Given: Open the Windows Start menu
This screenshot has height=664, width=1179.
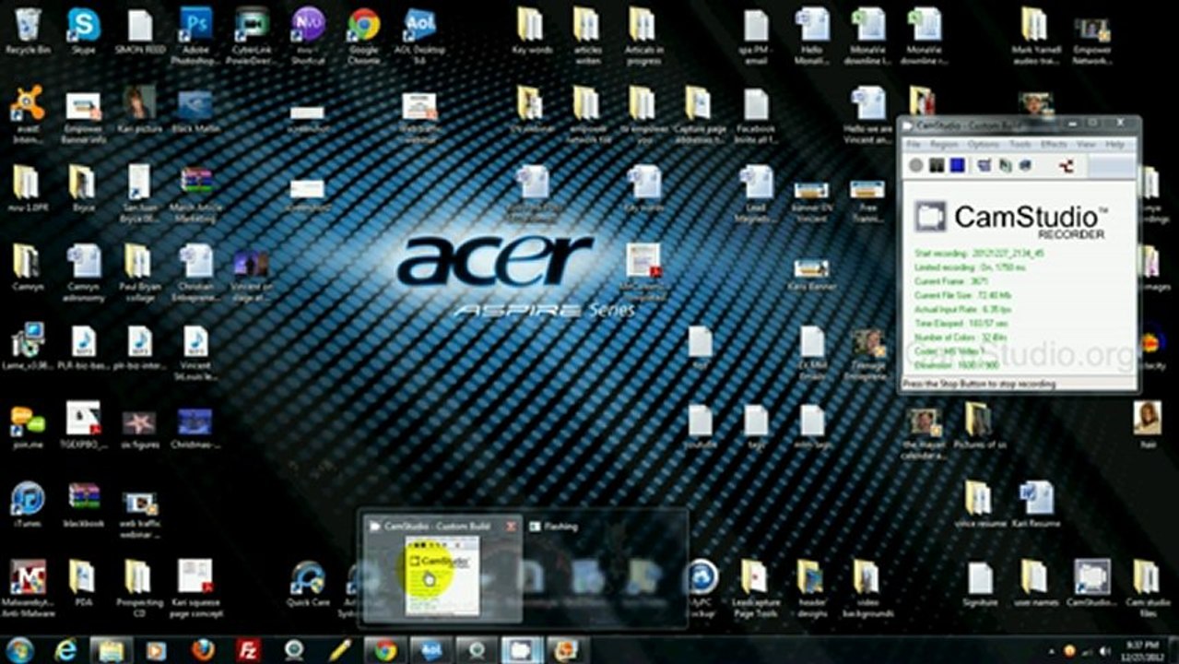Looking at the screenshot, I should coord(18,650).
